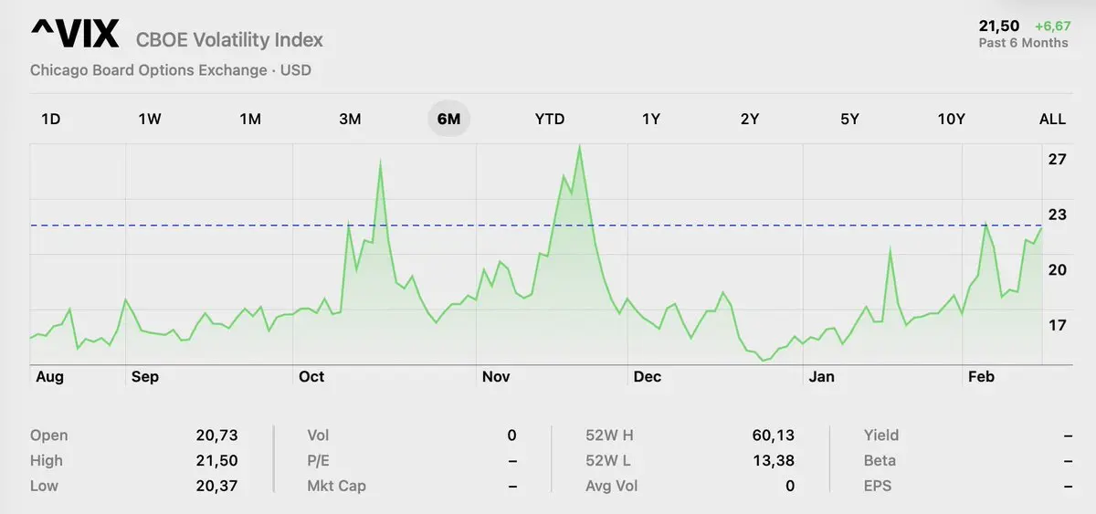Select the ALL time range
This screenshot has height=514, width=1096.
click(x=1052, y=119)
